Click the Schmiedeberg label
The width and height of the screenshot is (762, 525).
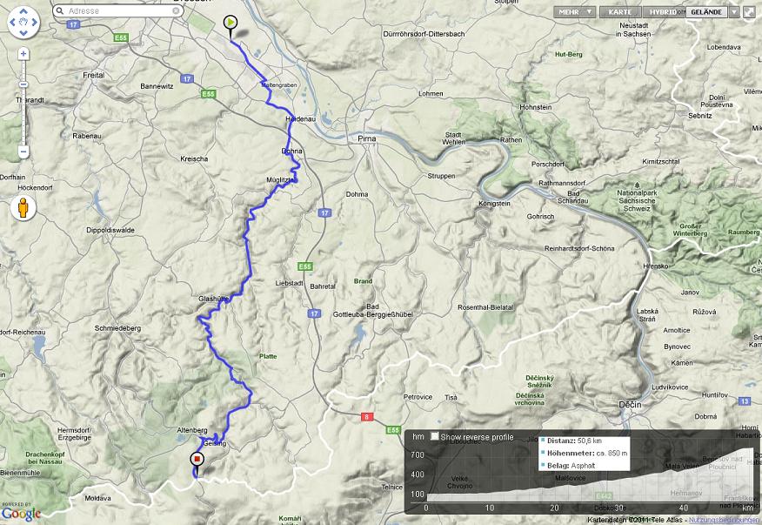tap(117, 328)
